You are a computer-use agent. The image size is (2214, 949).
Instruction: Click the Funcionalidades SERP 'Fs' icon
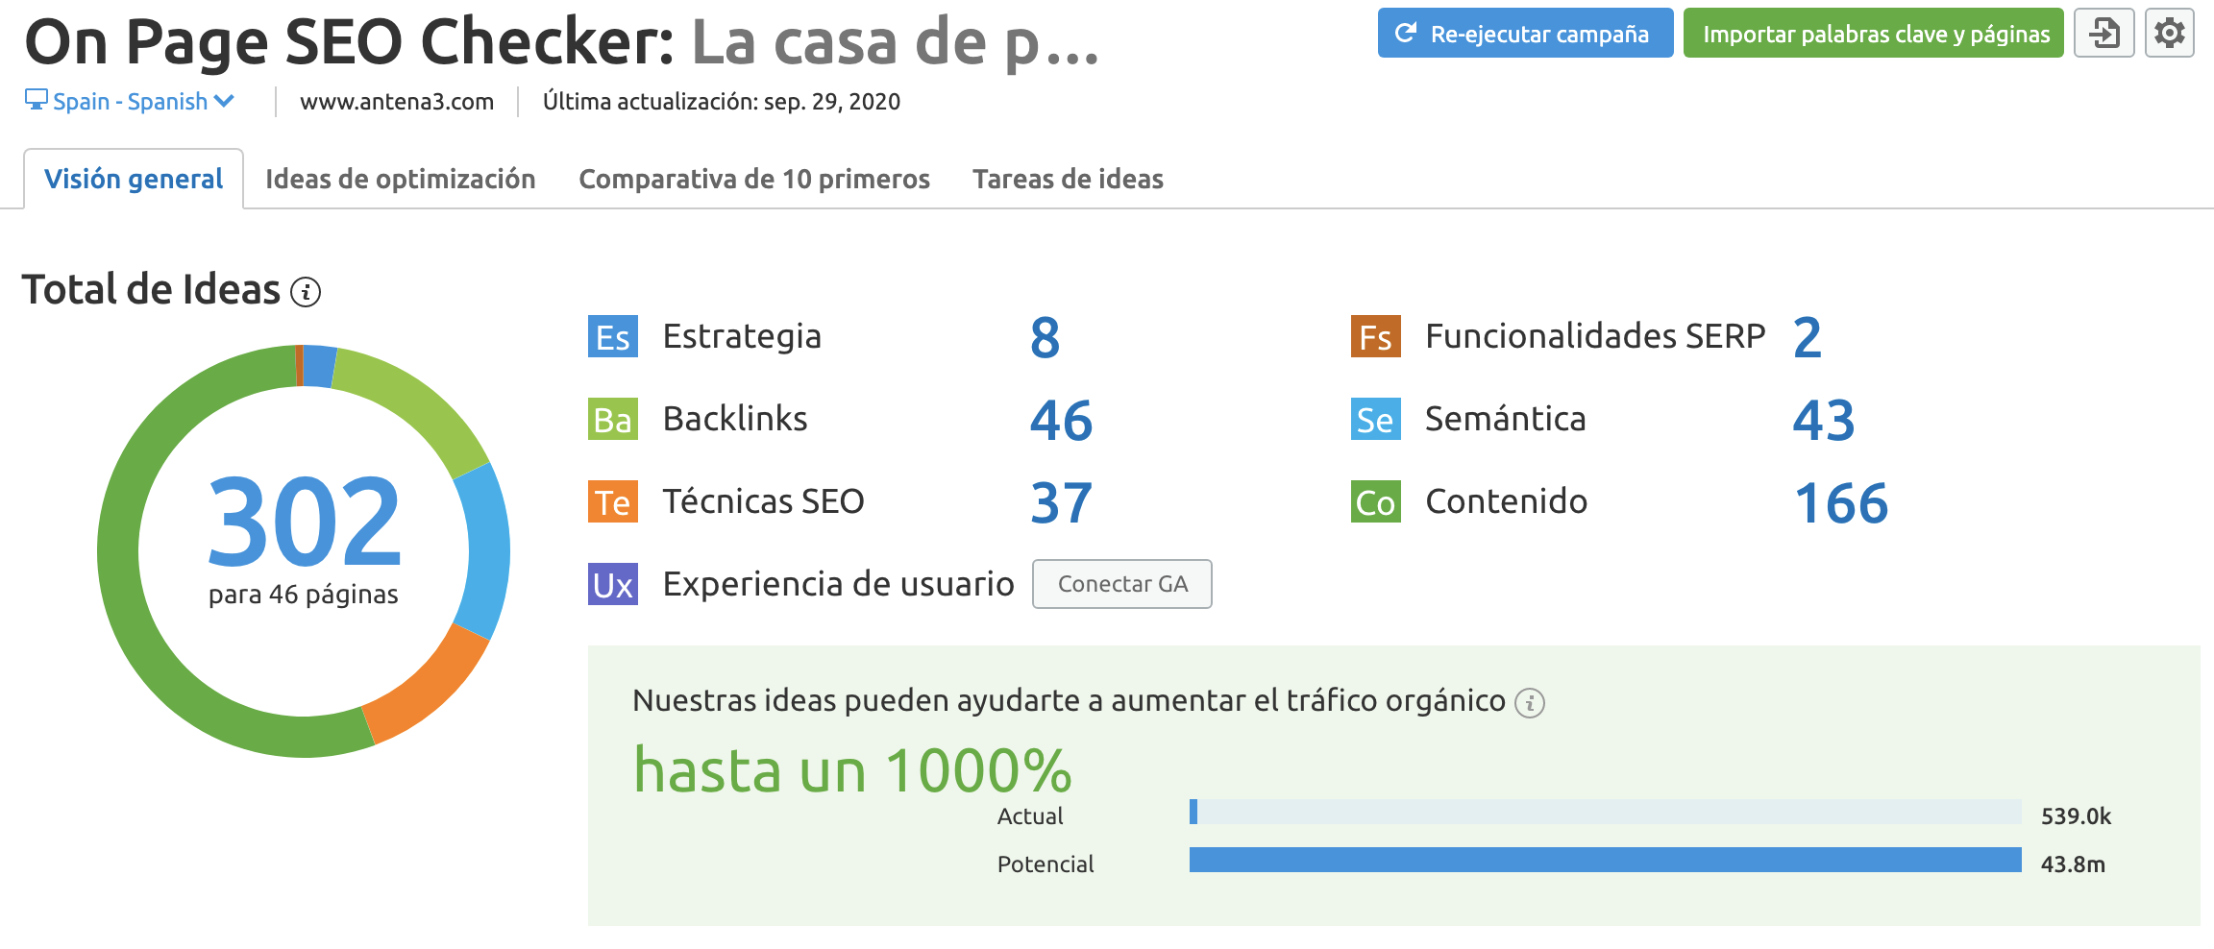click(x=1375, y=337)
